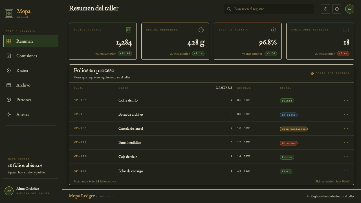Click the Tasa de Acabado icon
The height and width of the screenshot is (203, 361).
[274, 30]
